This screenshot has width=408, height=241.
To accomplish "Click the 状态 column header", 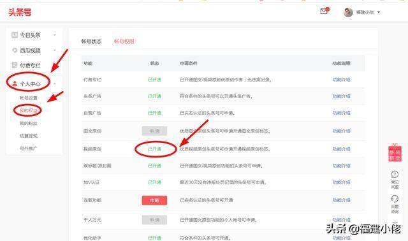I will (154, 63).
